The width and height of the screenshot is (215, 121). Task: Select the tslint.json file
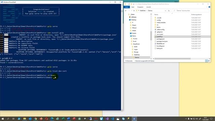pos(160,48)
